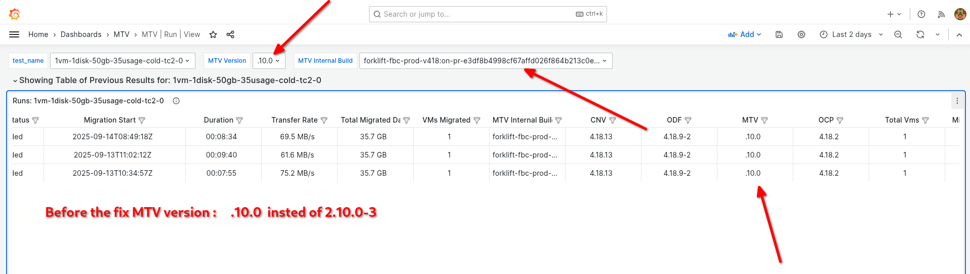Open the MTV Version dropdown

click(x=269, y=61)
